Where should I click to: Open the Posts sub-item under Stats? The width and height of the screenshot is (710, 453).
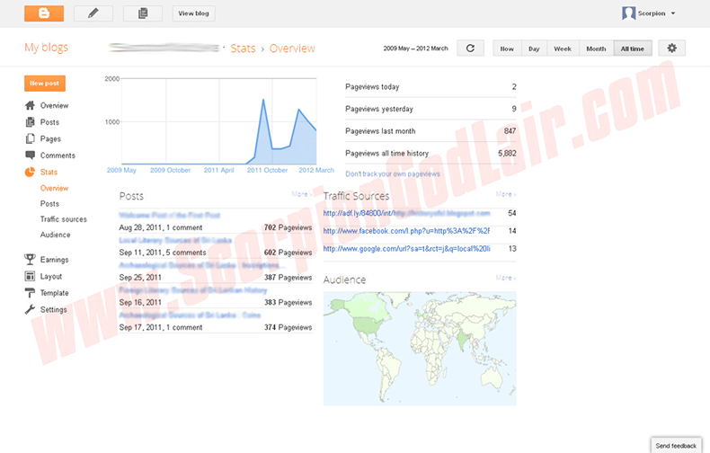tap(49, 204)
